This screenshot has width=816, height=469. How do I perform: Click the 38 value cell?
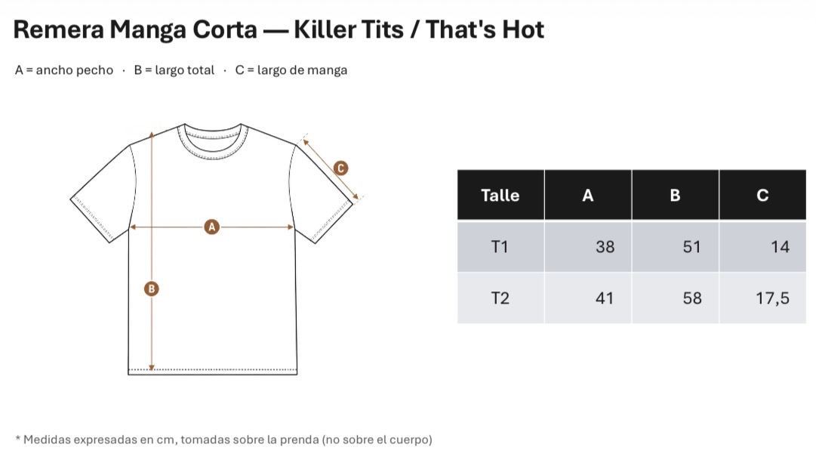click(588, 247)
